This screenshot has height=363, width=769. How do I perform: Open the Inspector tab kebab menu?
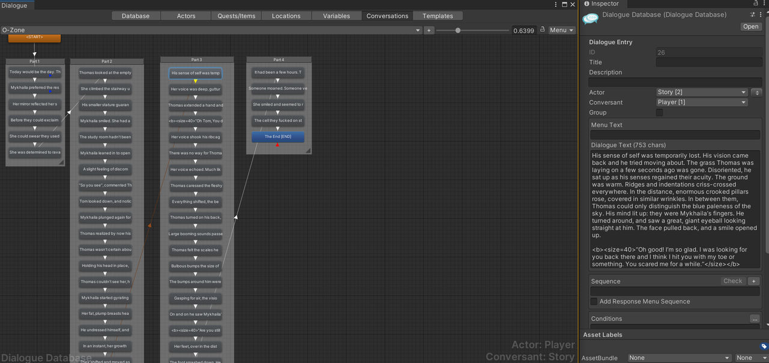(764, 4)
